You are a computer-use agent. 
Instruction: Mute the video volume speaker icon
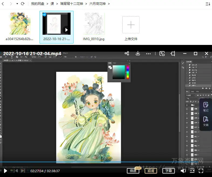pyautogui.click(x=183, y=171)
